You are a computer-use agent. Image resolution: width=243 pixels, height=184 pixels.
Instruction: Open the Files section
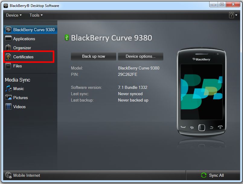[18, 66]
